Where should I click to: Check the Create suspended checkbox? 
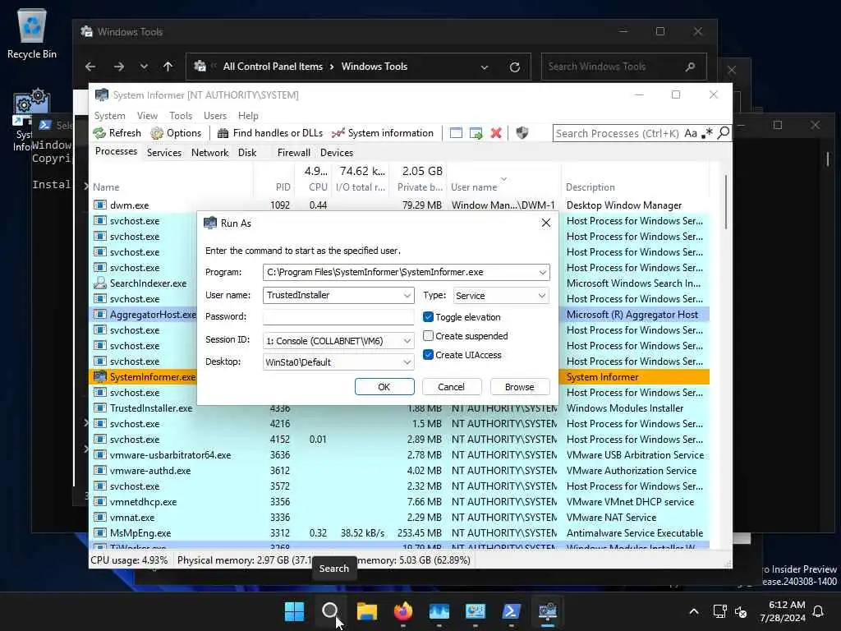[x=428, y=336]
